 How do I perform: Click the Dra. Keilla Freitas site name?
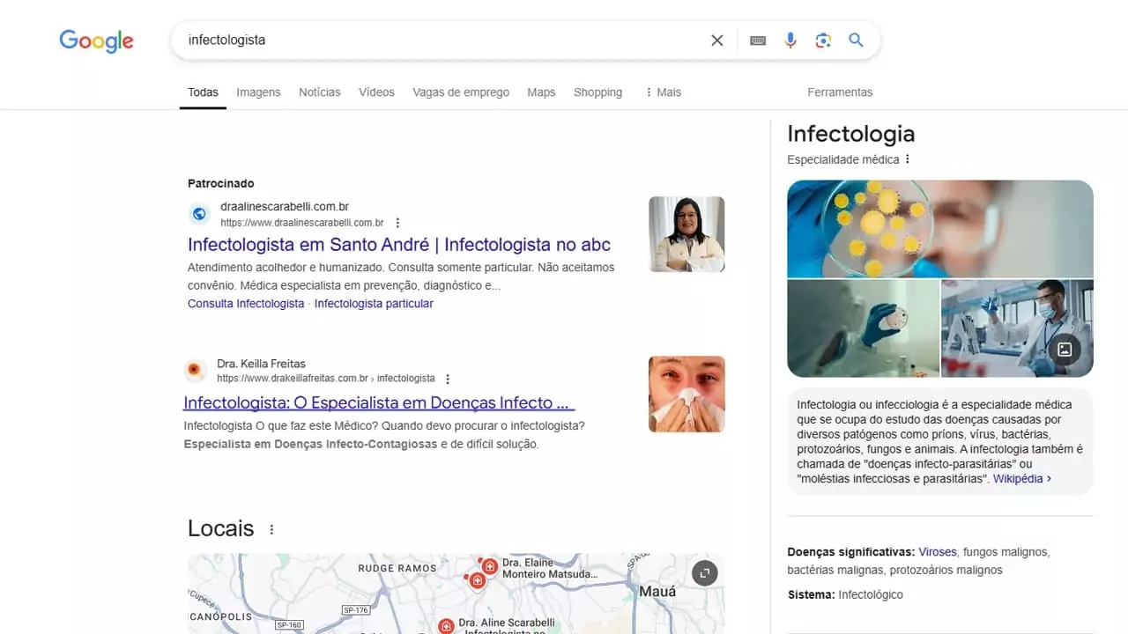pyautogui.click(x=261, y=364)
